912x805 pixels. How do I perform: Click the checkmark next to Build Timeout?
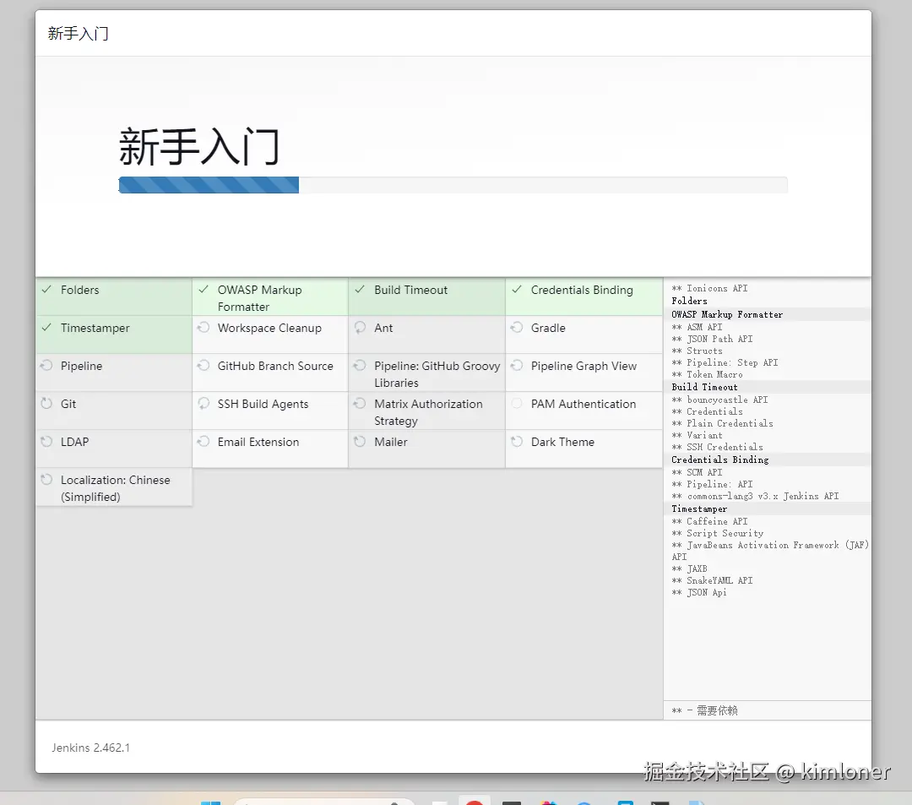(x=360, y=289)
